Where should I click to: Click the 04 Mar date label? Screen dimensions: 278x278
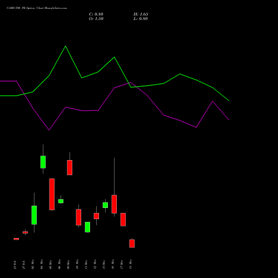click(42, 264)
